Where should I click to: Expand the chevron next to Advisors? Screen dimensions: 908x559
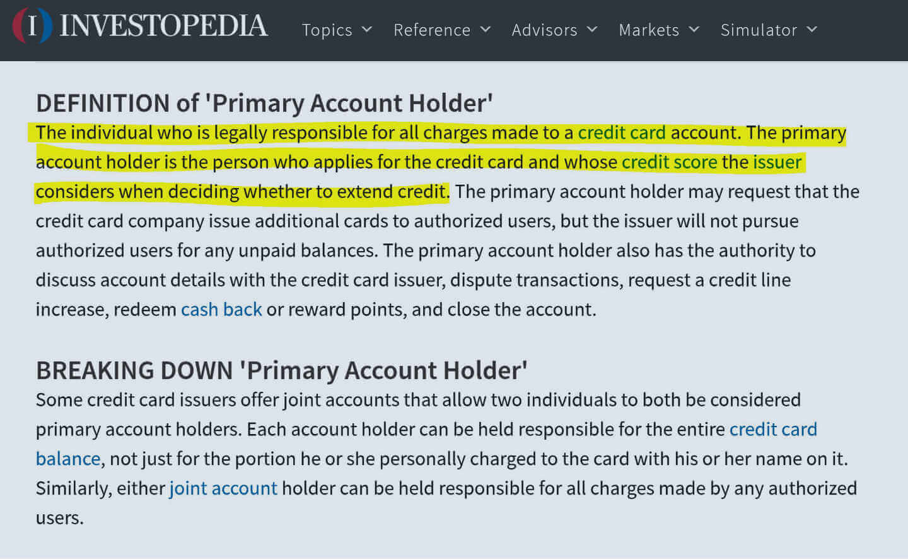pos(592,29)
